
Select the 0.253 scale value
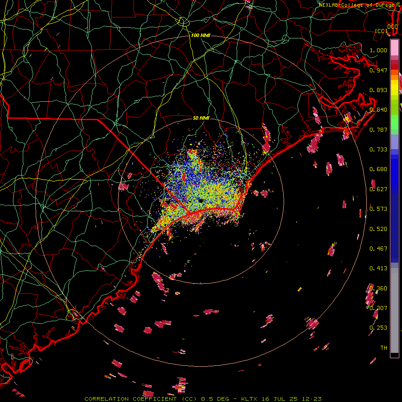(x=378, y=328)
